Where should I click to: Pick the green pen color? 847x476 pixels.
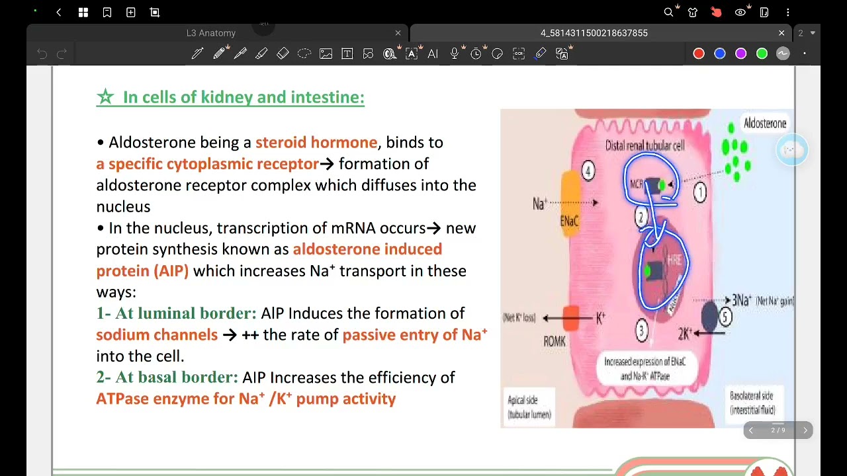762,54
